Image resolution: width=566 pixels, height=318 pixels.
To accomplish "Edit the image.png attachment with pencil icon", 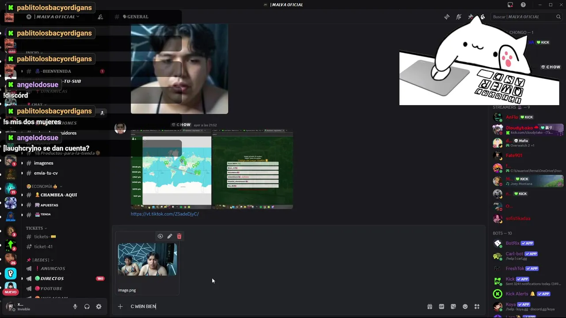I will pyautogui.click(x=170, y=236).
